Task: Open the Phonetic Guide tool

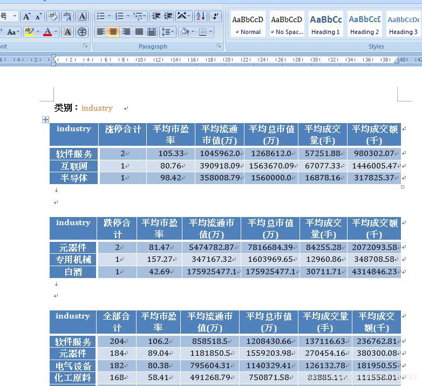Action: point(67,16)
